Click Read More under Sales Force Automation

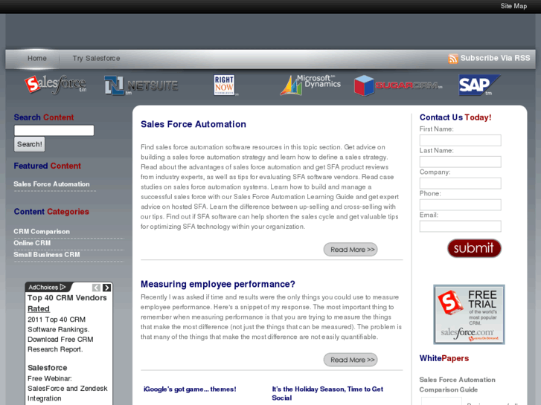350,250
